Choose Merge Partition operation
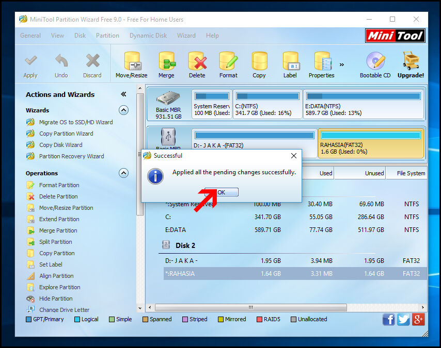Screen dimensions: 441x348 (58, 230)
